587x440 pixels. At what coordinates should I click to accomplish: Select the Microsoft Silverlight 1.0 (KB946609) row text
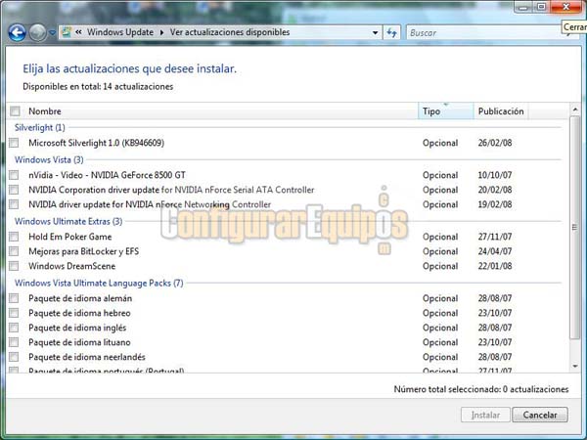pos(96,143)
